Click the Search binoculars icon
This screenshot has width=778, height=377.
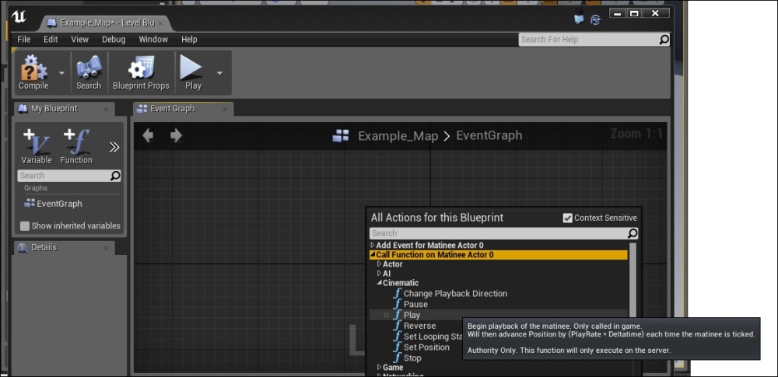(89, 72)
